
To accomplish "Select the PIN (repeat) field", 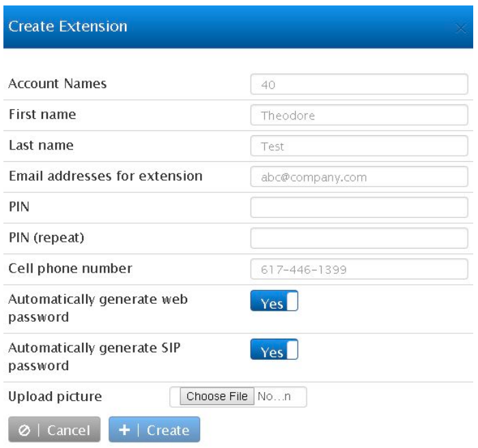I will click(x=359, y=237).
